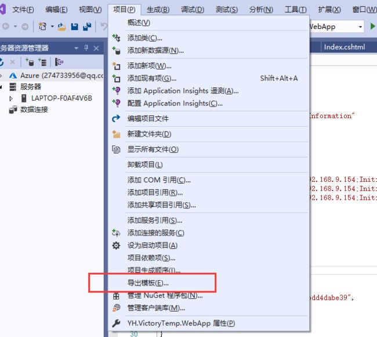
Task: Select 添加连接的服务(C) entry
Action: coord(209,233)
